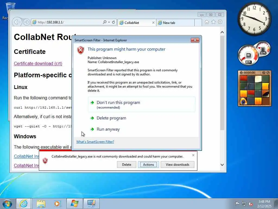Click the vertical scrollbar thumb
278x209 pixels.
click(x=222, y=83)
